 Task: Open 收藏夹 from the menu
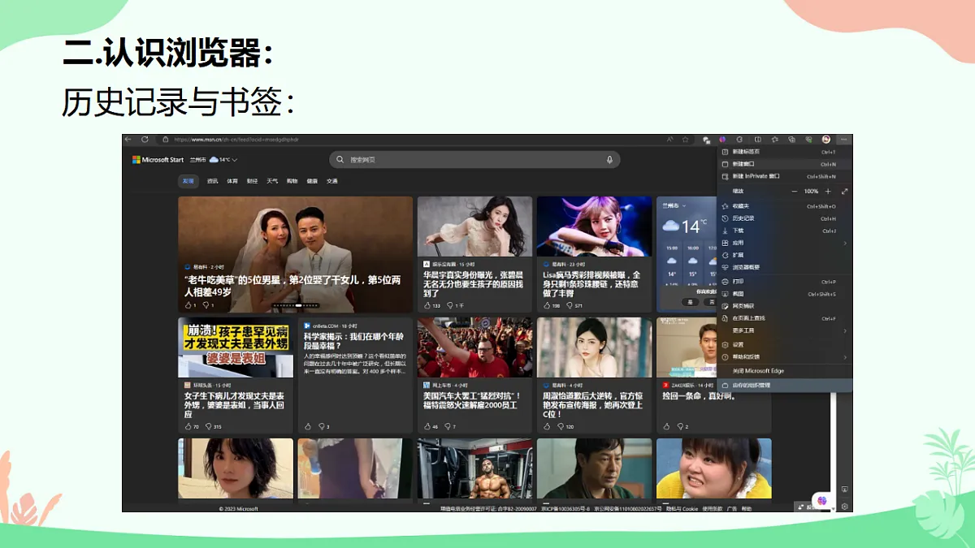coord(785,206)
